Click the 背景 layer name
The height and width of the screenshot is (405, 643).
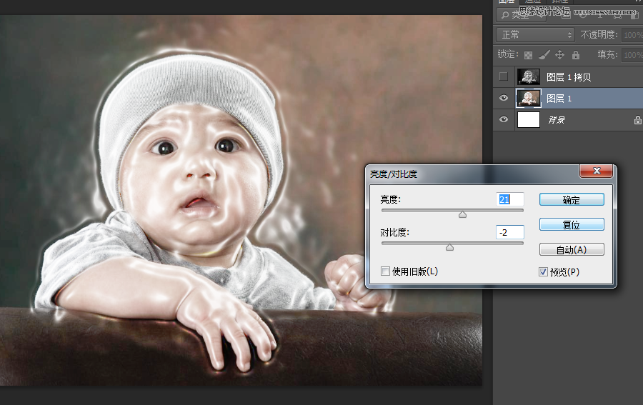pos(557,120)
